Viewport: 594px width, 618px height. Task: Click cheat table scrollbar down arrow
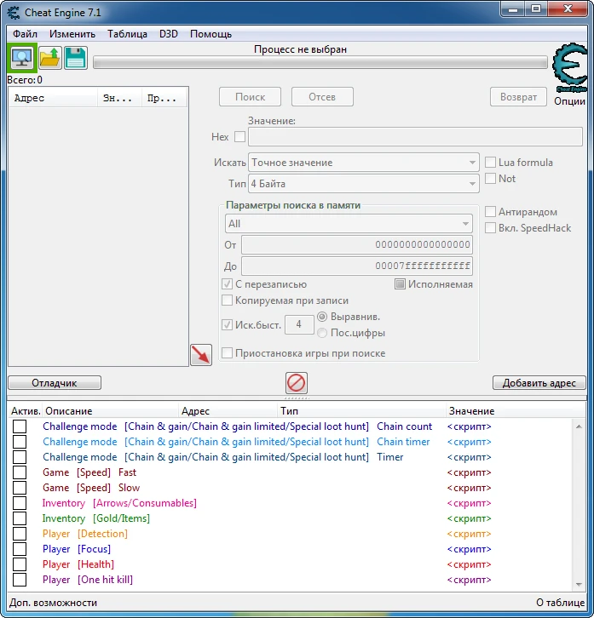(x=579, y=585)
